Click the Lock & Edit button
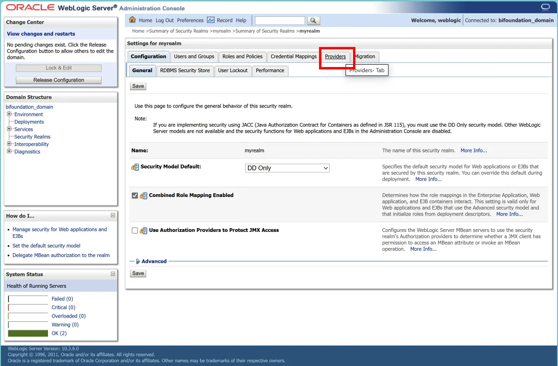The width and height of the screenshot is (558, 366). click(59, 68)
